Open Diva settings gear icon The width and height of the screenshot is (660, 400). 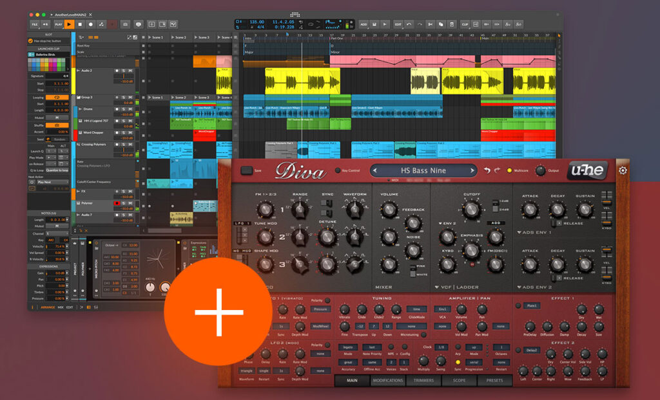(x=623, y=170)
